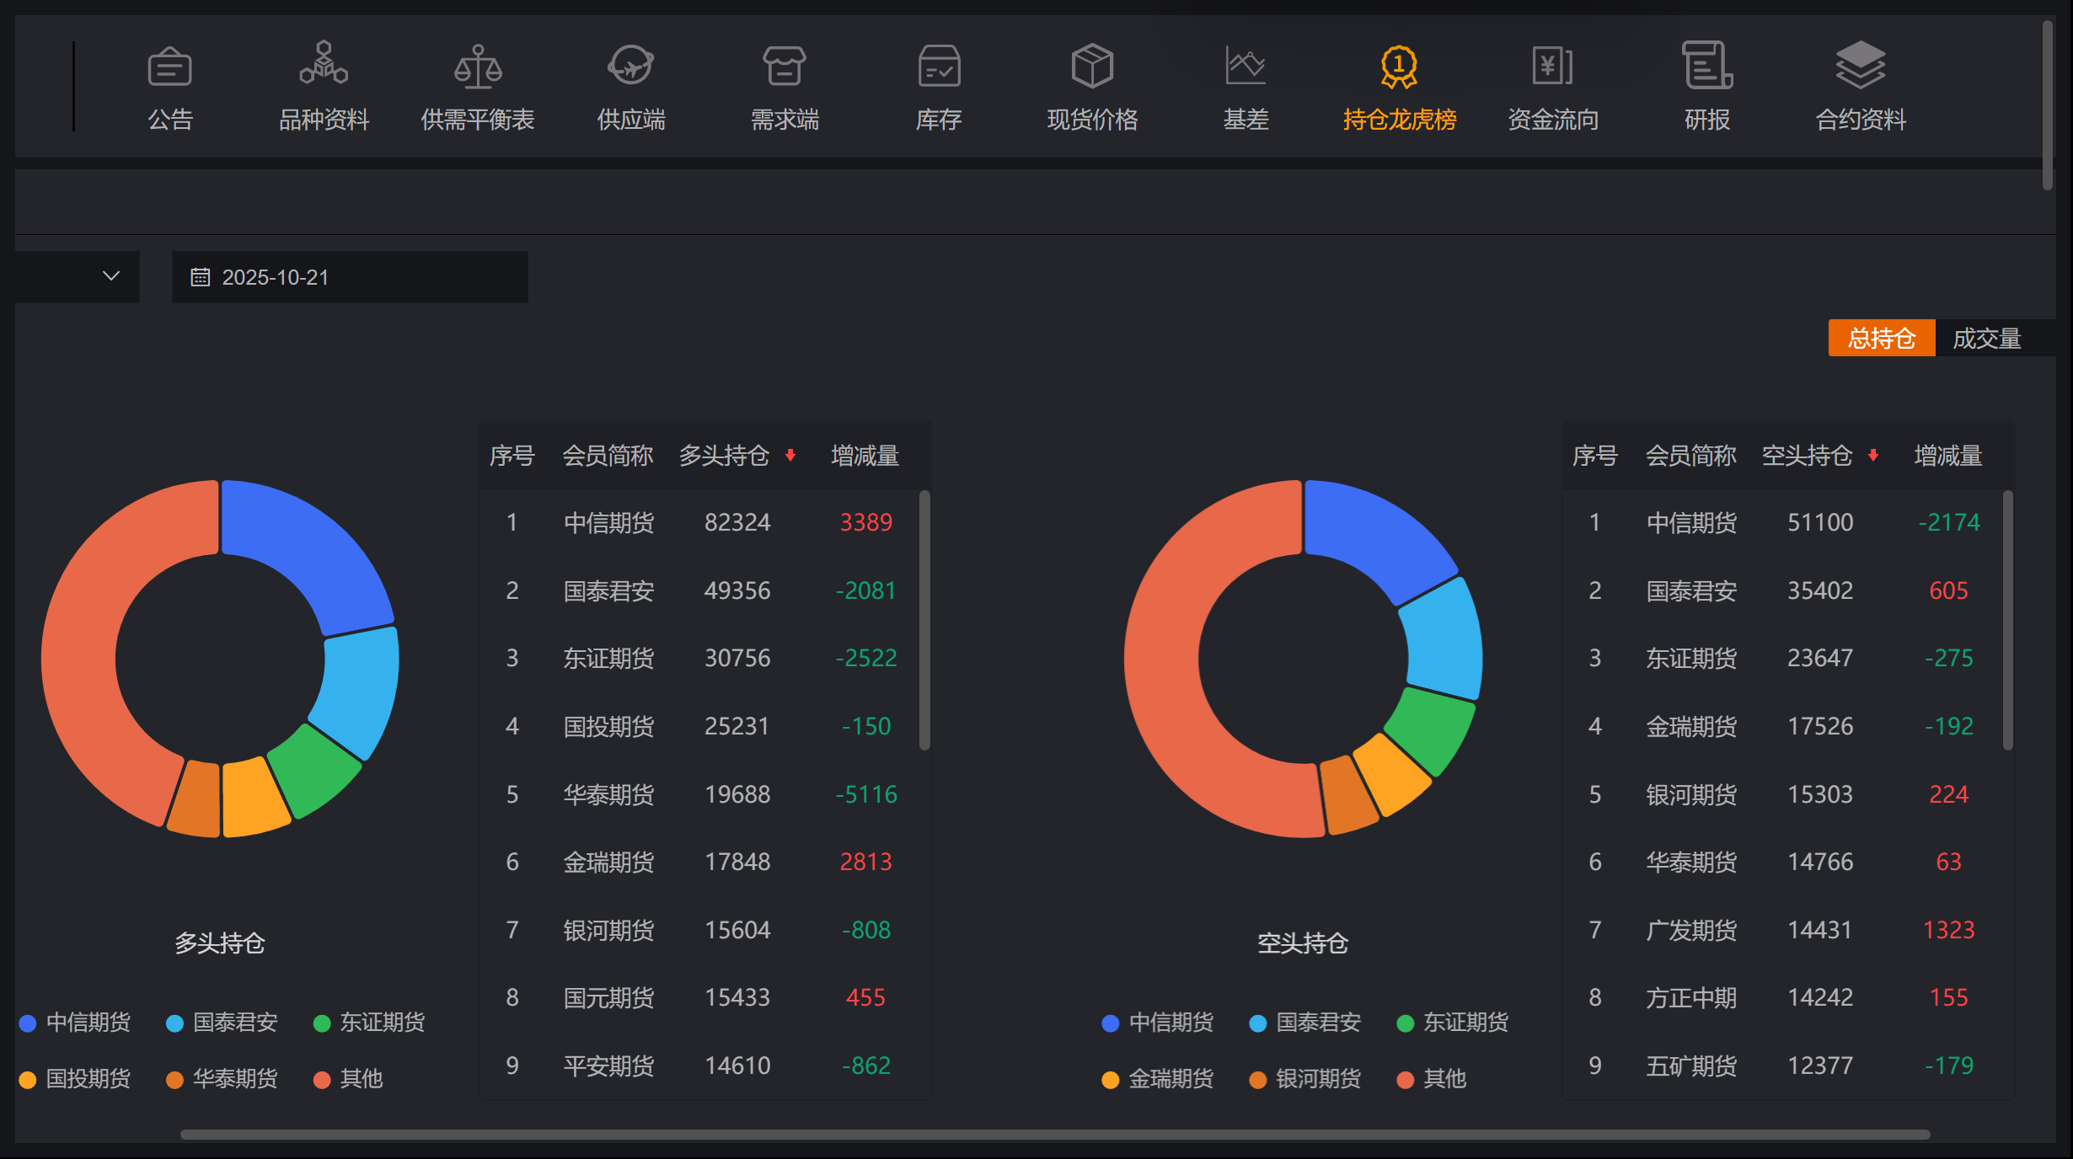2073x1159 pixels.
Task: Open the 资金流向 capital flow icon
Action: (1552, 66)
